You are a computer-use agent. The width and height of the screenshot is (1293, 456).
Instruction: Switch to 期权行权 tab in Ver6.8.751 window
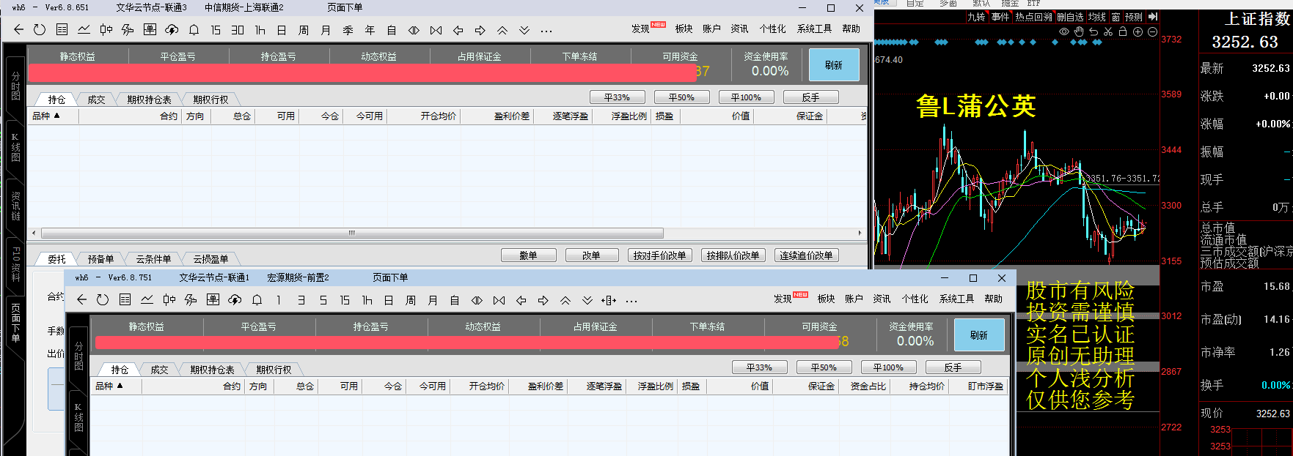(274, 370)
